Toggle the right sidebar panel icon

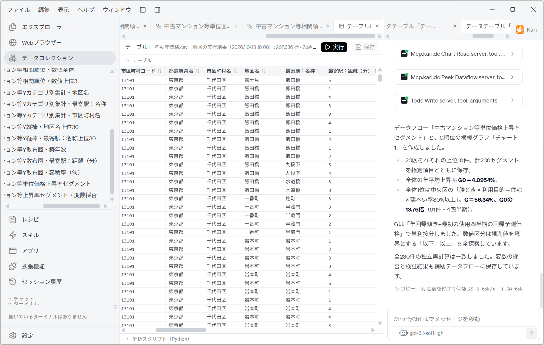pyautogui.click(x=157, y=10)
